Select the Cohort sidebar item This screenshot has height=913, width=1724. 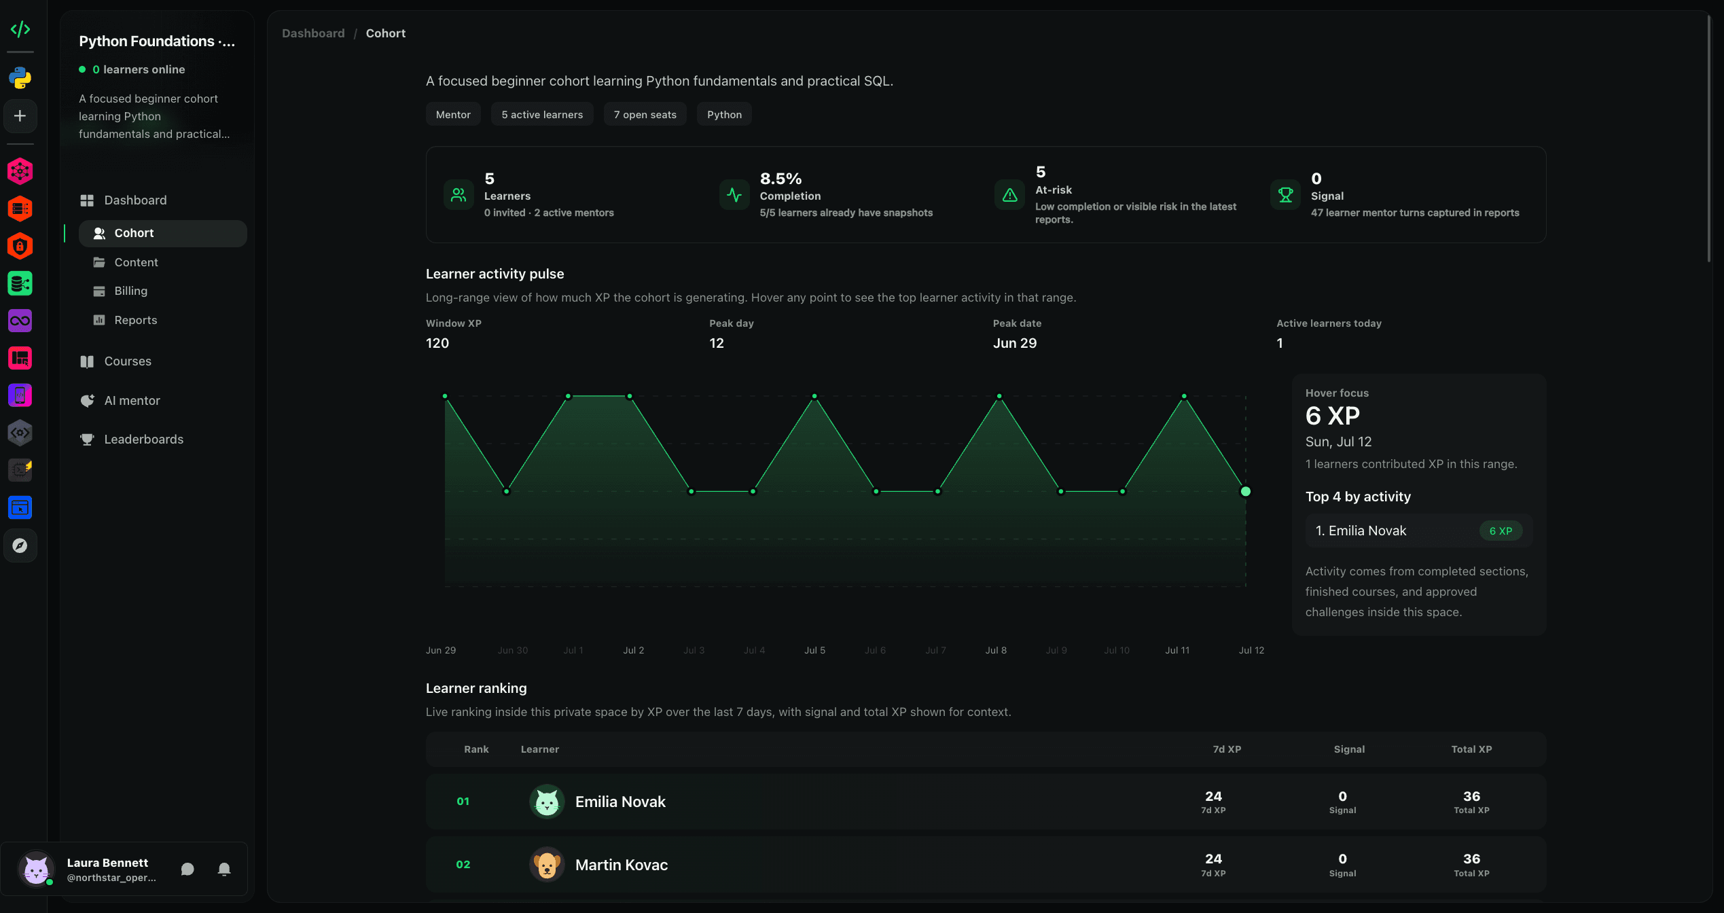pos(163,233)
